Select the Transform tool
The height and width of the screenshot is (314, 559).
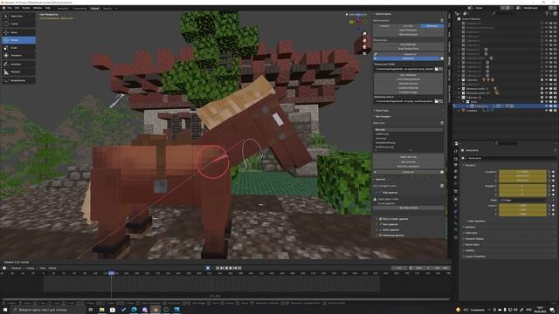(18, 56)
